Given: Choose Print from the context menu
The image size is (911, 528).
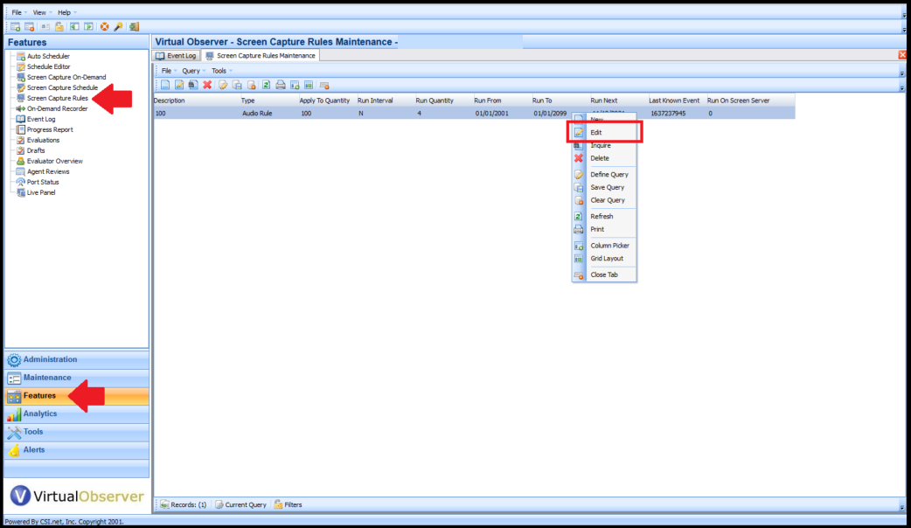Looking at the screenshot, I should pos(604,229).
